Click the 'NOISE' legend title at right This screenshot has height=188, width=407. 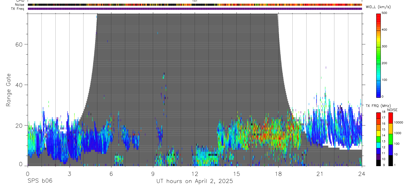(x=392, y=110)
